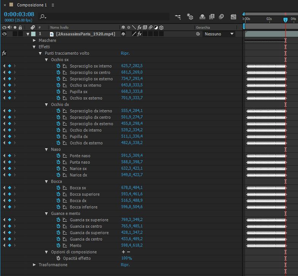
Task: Collapse the Occhio sx group
Action: pyautogui.click(x=47, y=60)
